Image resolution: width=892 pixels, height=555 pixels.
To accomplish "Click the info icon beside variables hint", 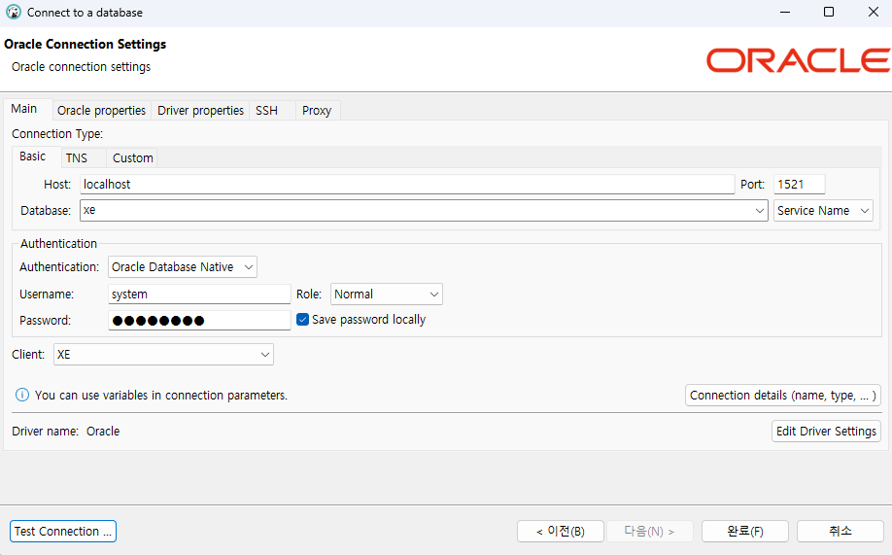I will click(x=22, y=395).
